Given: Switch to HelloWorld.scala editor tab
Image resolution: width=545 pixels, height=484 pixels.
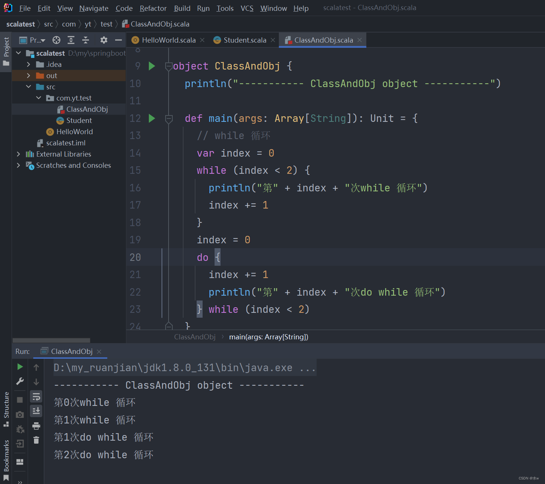Looking at the screenshot, I should point(168,40).
